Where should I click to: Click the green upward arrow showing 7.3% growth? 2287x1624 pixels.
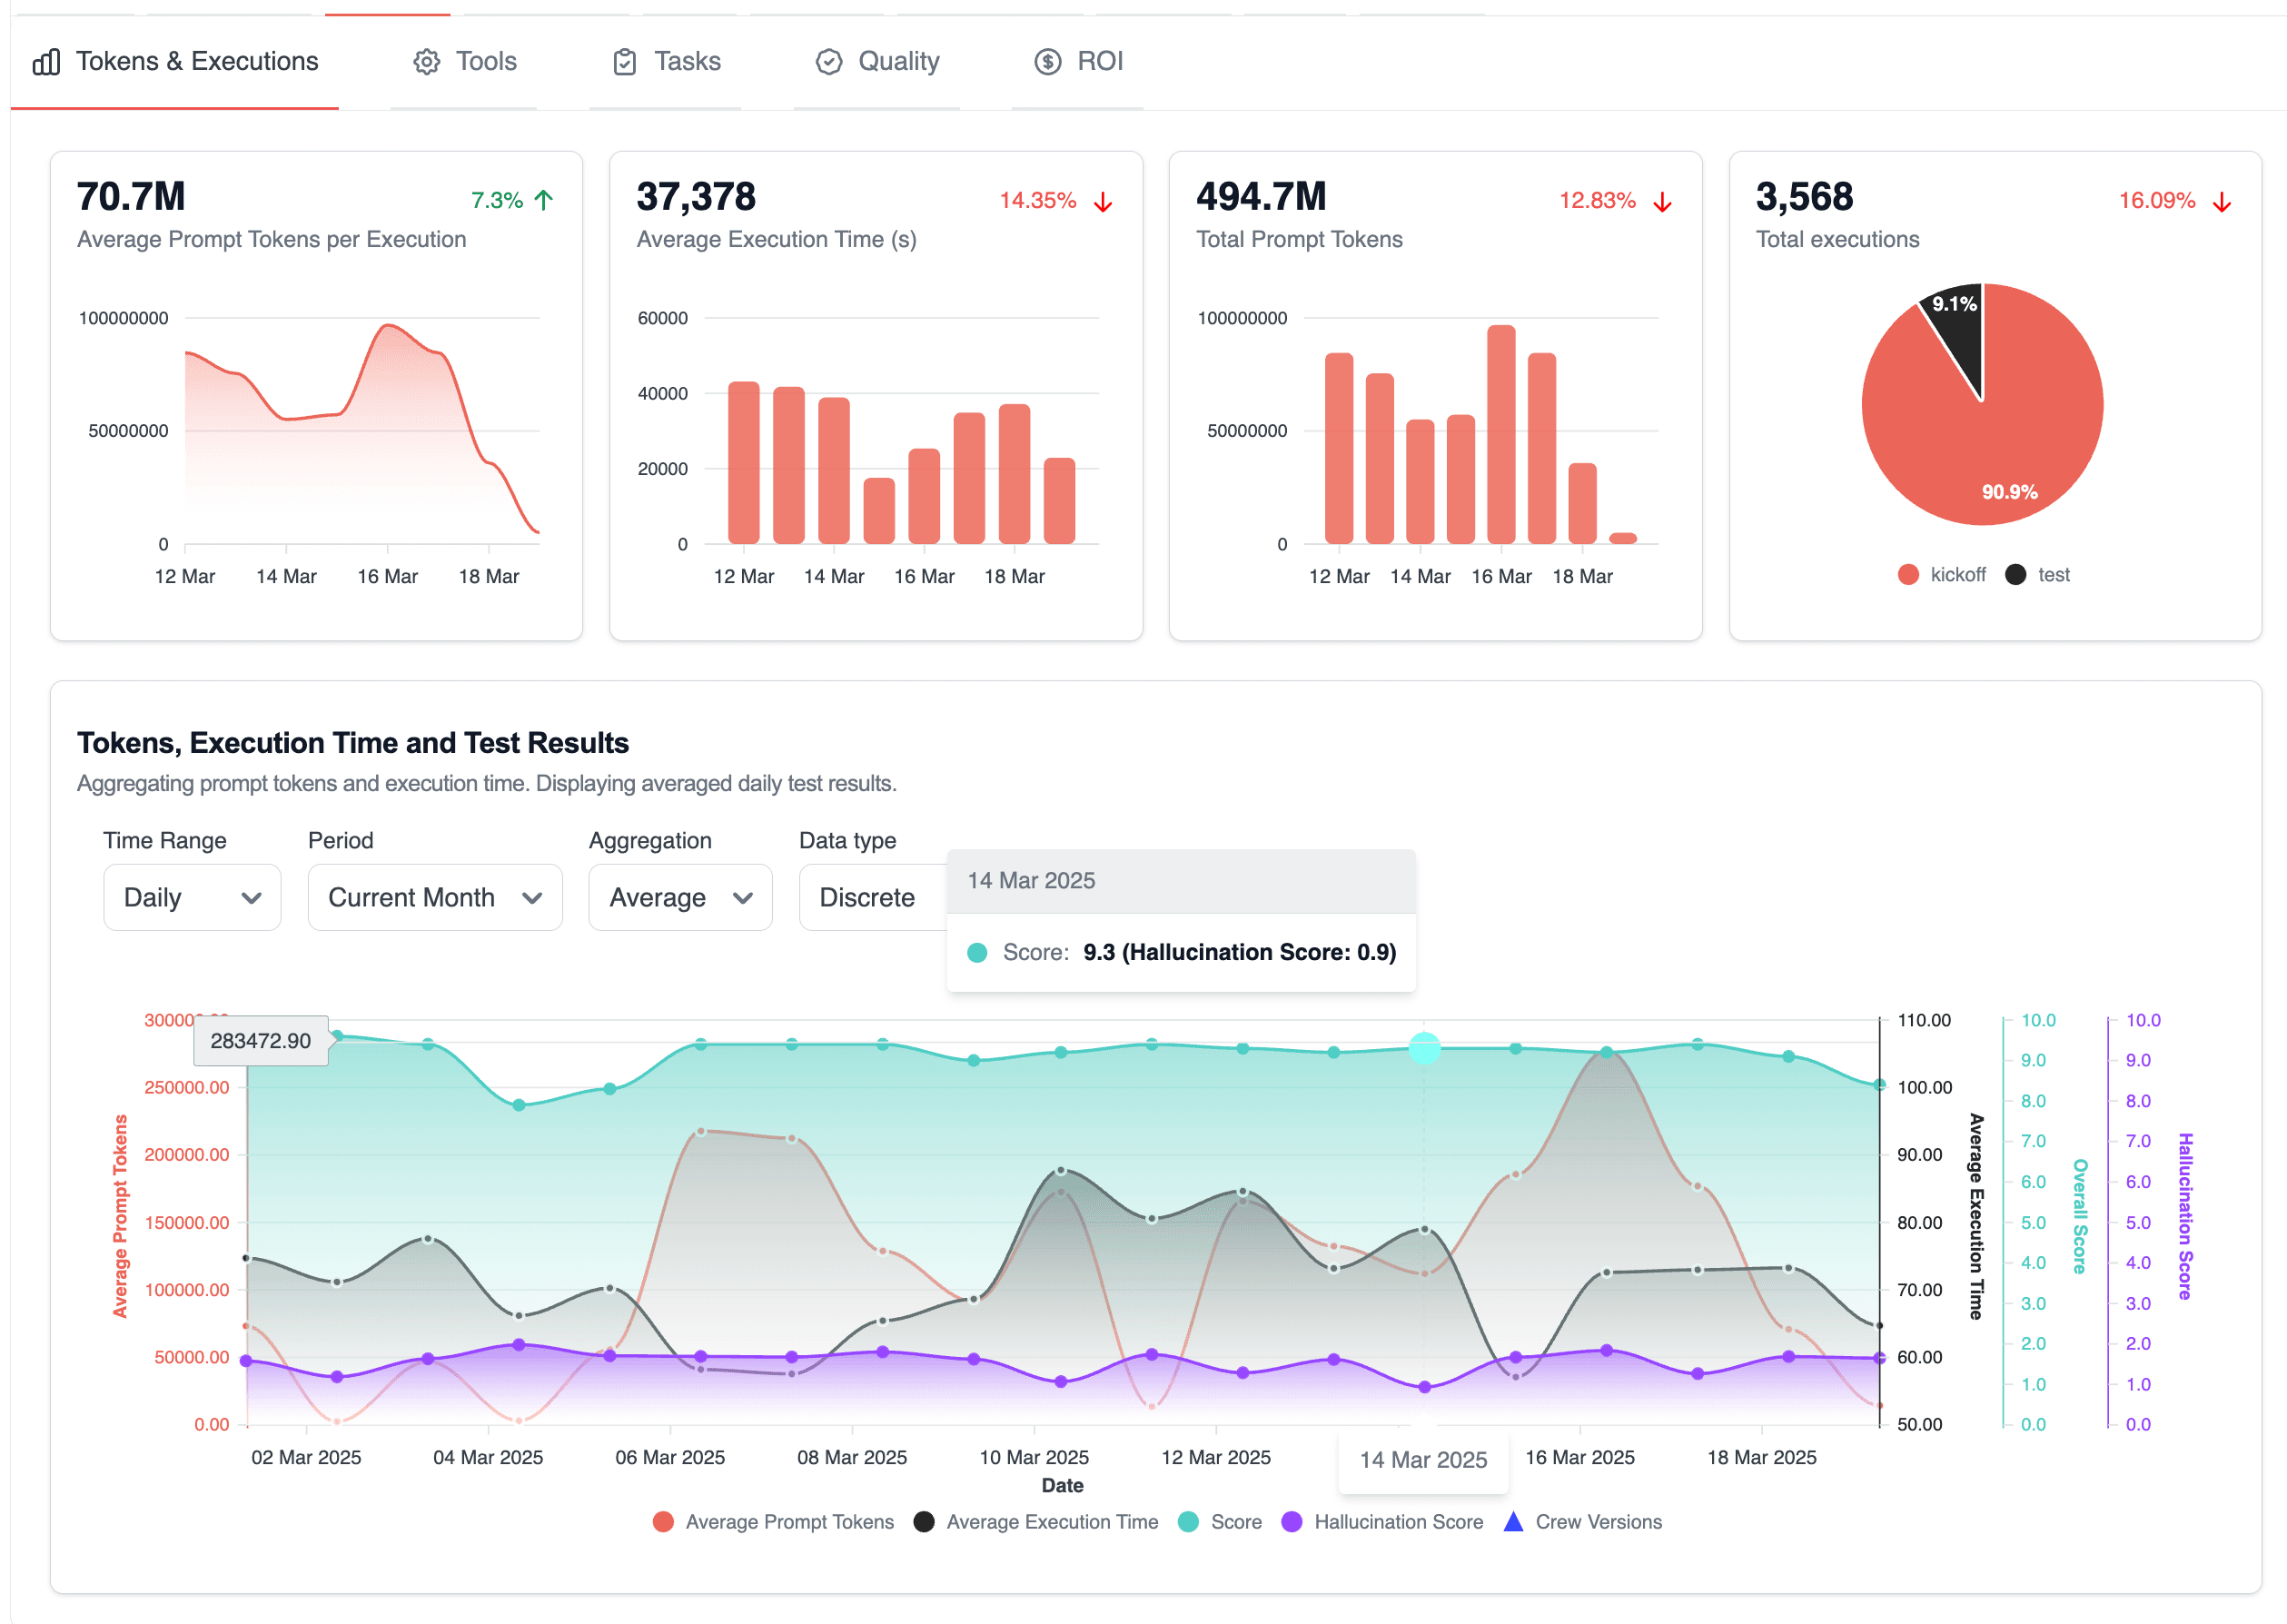click(x=541, y=200)
